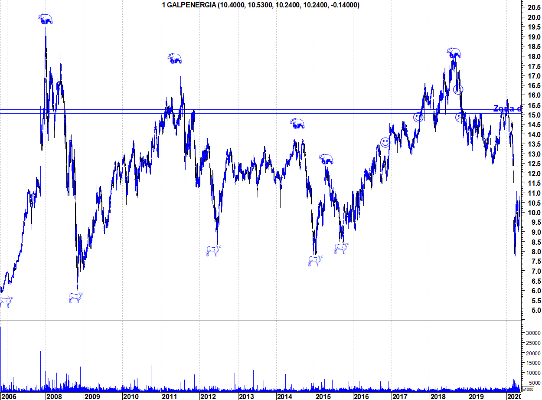Click the 2010 year label
Image resolution: width=542 pixels, height=400 pixels.
pyautogui.click(x=131, y=396)
